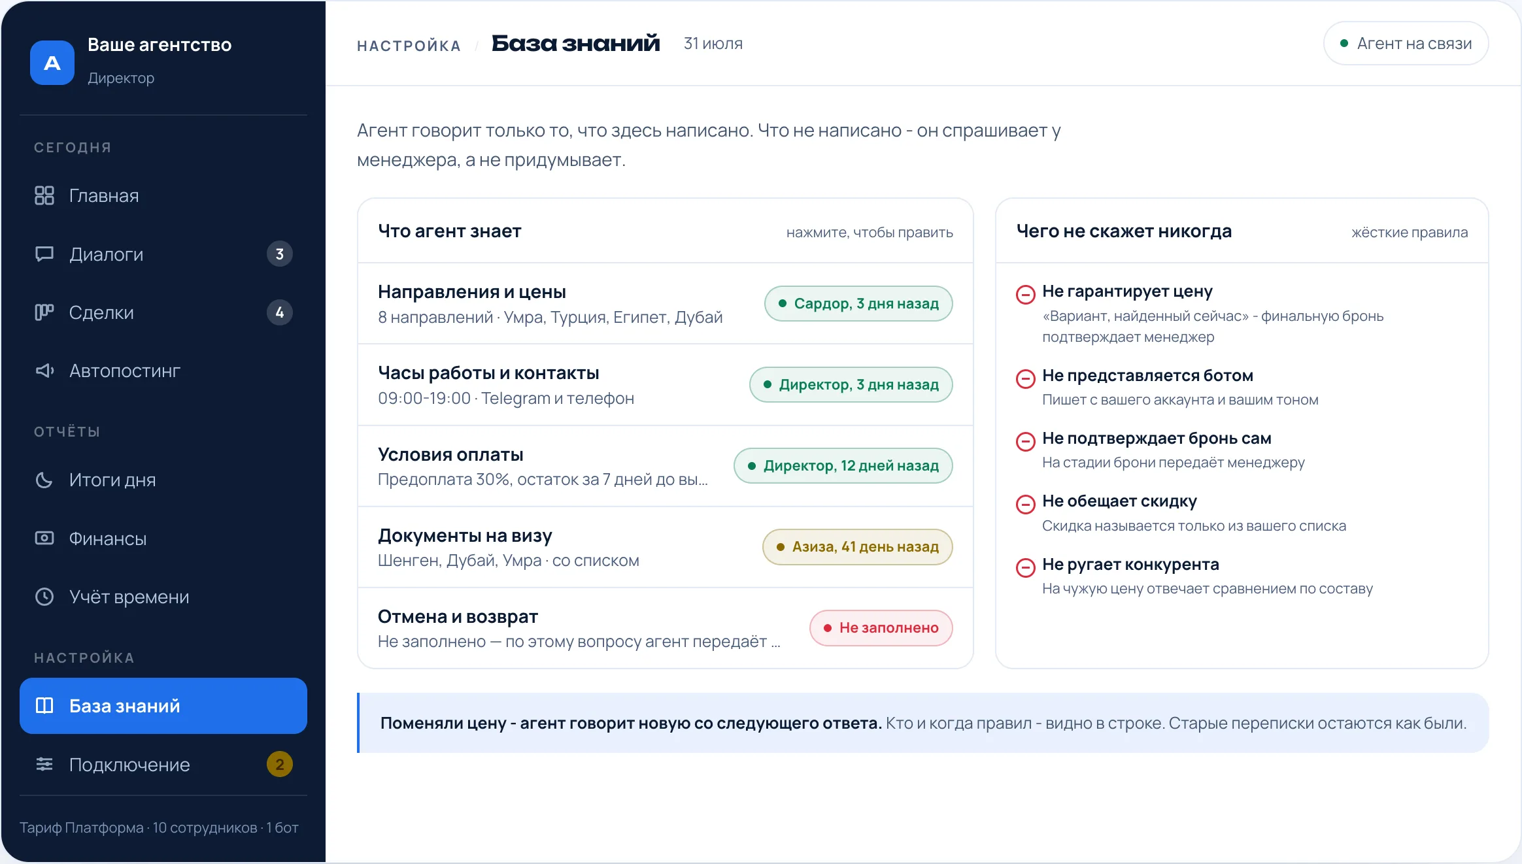The height and width of the screenshot is (864, 1522).
Task: Click the Азиза, 41 день назад badge
Action: tap(858, 547)
